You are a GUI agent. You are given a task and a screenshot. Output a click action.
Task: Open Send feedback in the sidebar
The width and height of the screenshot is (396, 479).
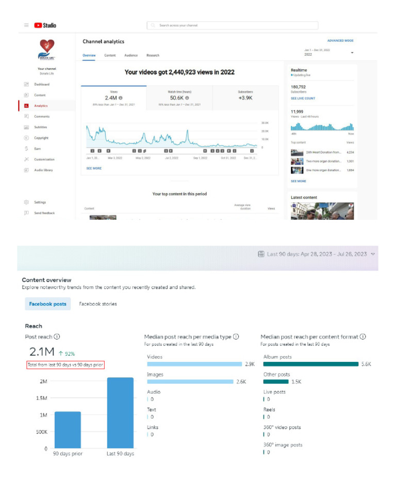tap(44, 213)
